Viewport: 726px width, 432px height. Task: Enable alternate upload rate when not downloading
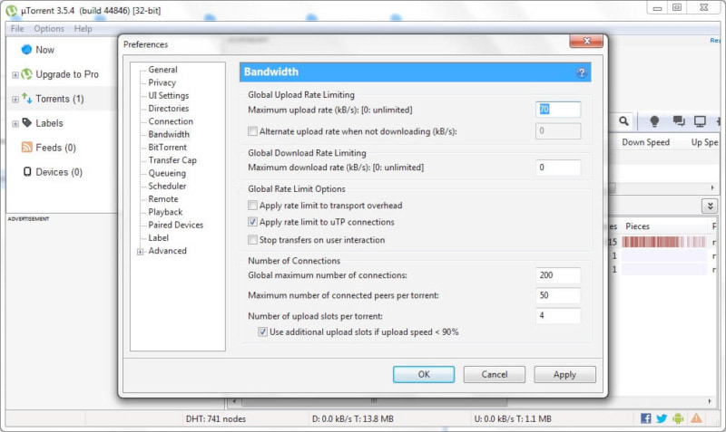[252, 131]
